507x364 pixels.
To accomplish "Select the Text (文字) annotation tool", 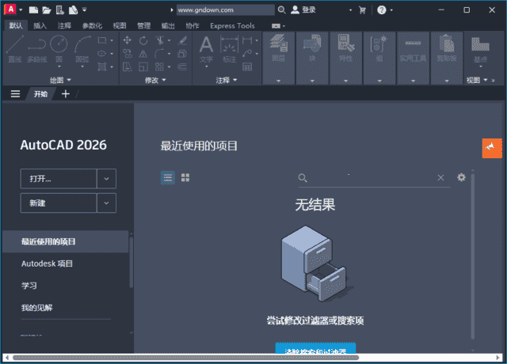I will (x=206, y=49).
